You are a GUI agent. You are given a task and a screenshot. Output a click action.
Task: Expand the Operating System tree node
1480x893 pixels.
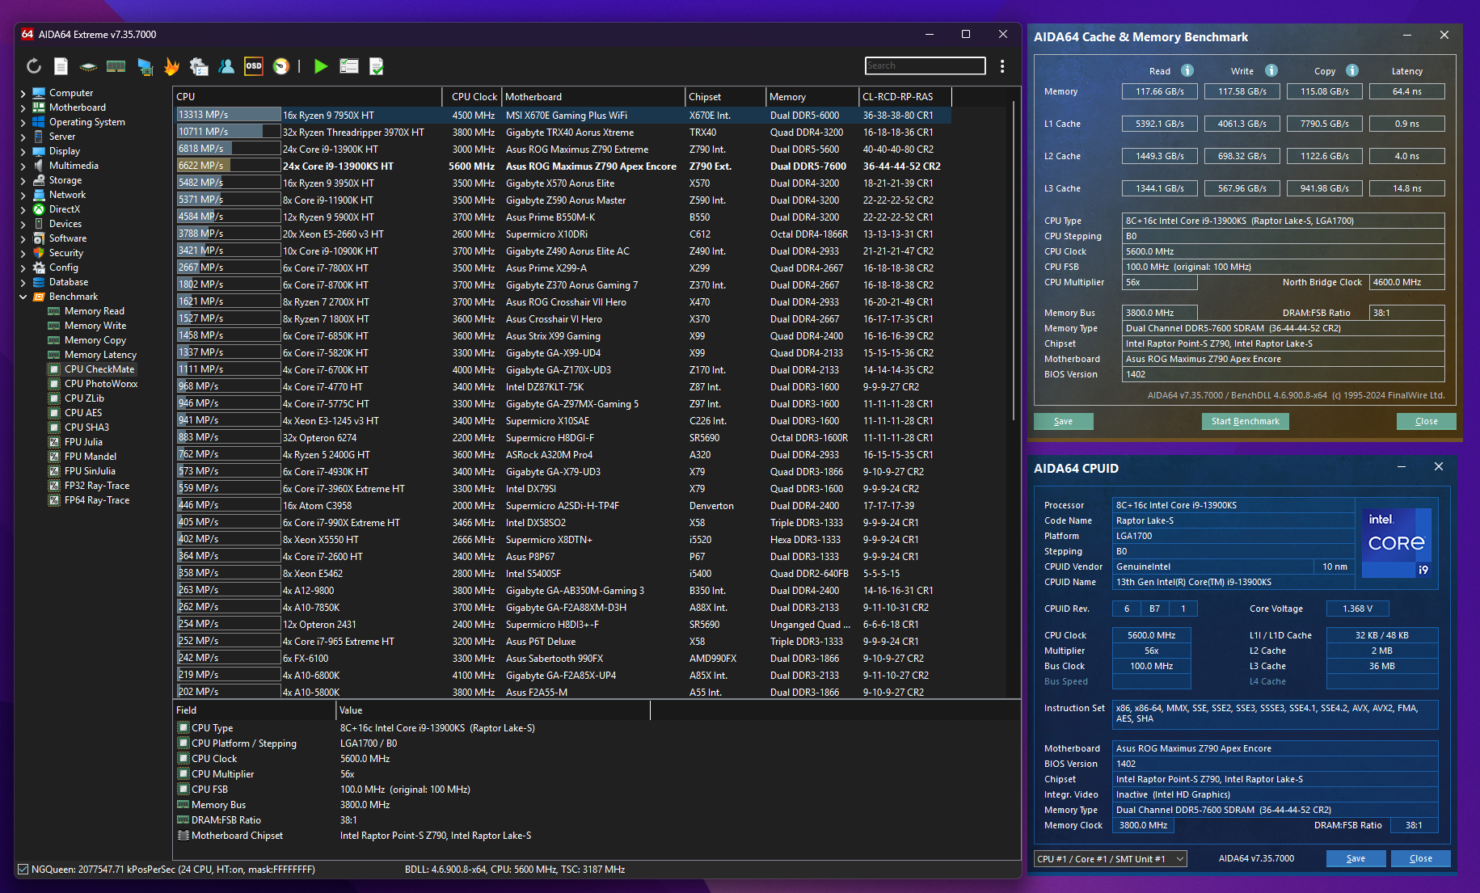point(23,123)
